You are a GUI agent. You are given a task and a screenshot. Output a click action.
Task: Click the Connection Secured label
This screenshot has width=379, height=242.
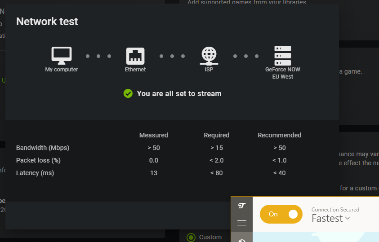[x=335, y=209]
